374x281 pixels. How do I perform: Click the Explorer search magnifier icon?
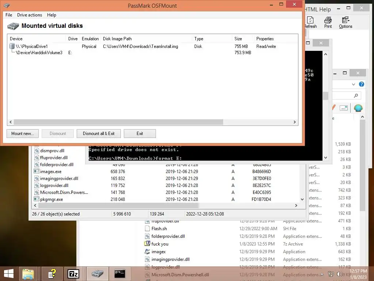tap(356, 95)
